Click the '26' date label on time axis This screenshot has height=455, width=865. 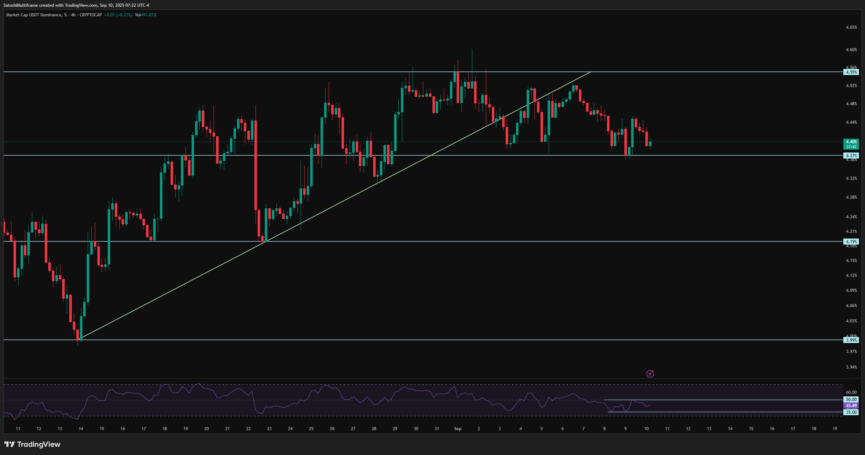point(332,429)
